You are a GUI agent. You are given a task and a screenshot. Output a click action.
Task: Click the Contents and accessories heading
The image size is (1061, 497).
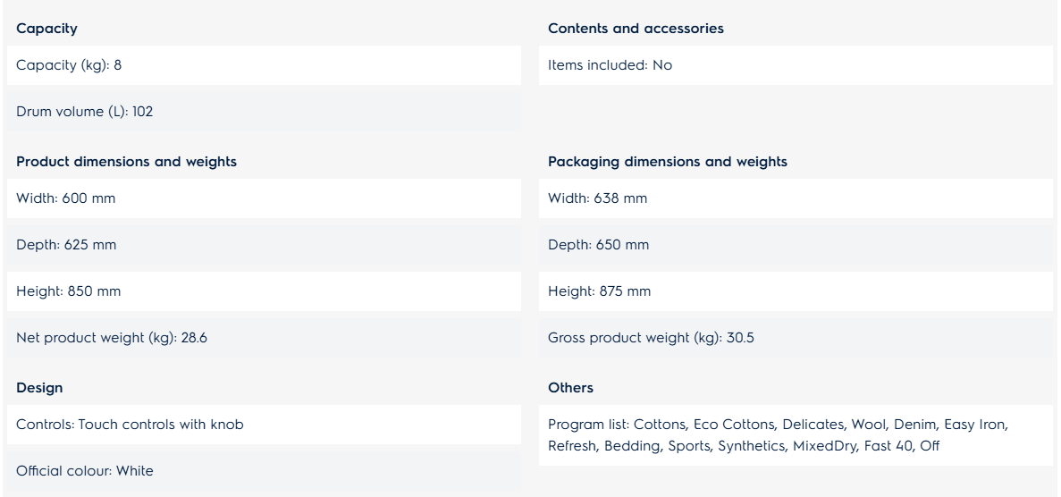click(x=636, y=29)
